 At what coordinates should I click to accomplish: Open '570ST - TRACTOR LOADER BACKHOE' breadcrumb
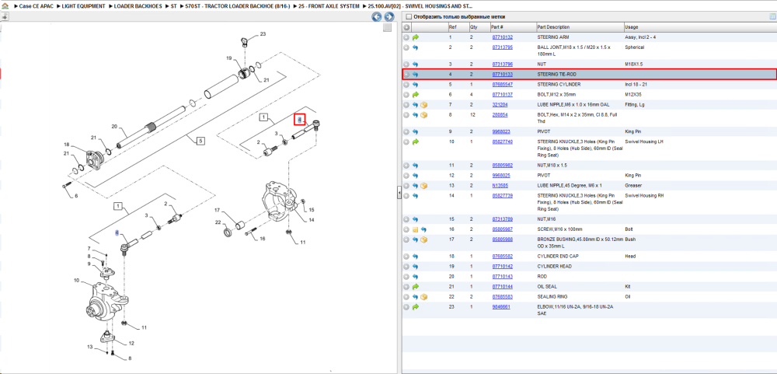[x=237, y=6]
